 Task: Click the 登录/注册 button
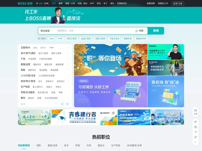178,3
